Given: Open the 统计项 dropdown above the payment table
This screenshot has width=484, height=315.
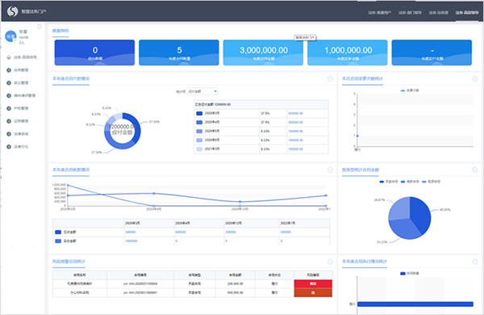Looking at the screenshot, I should (202, 91).
